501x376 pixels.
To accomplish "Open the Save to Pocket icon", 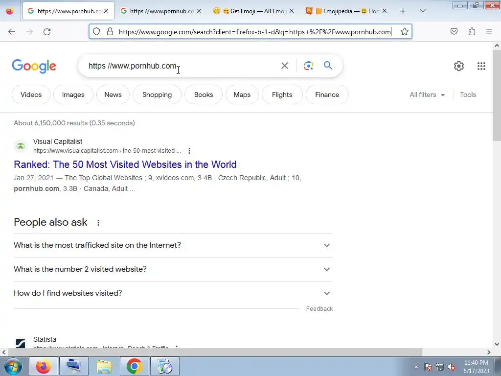I will coord(454,31).
